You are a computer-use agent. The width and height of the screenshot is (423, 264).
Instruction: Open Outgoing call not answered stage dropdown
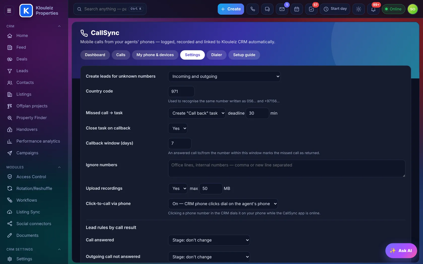tap(209, 257)
